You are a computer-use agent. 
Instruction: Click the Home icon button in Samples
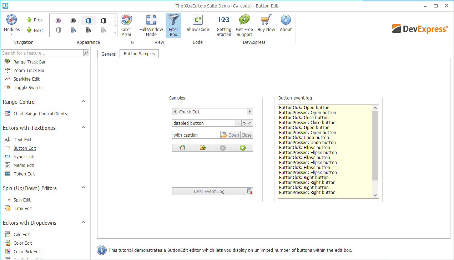(182, 148)
